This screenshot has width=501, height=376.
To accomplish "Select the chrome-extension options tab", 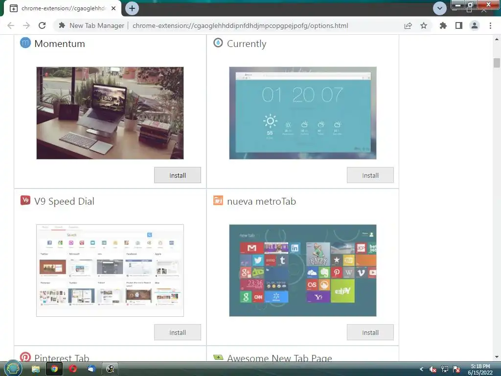I will click(62, 8).
